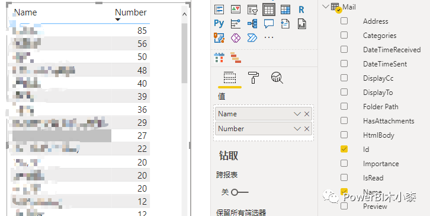Select the R script visual icon
The image size is (430, 216).
301,9
